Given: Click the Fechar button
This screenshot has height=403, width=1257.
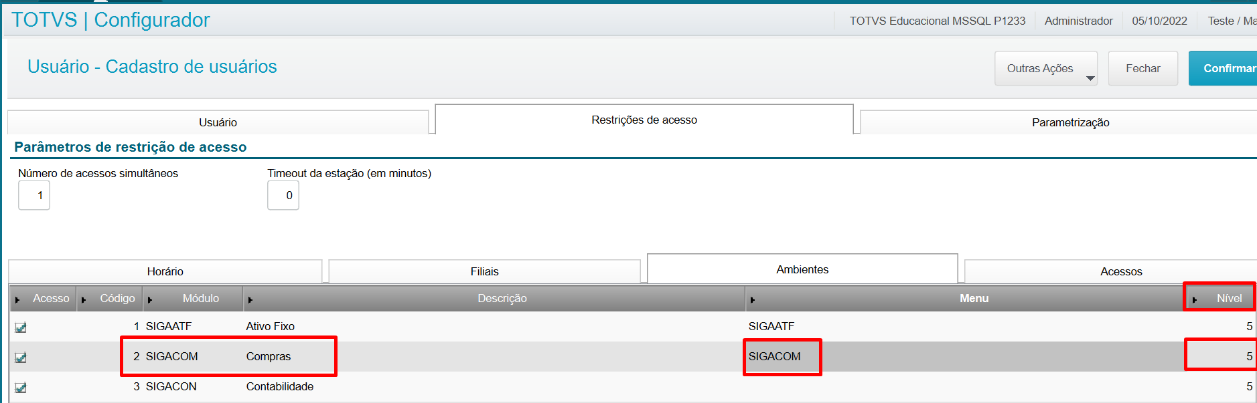Looking at the screenshot, I should (x=1142, y=68).
